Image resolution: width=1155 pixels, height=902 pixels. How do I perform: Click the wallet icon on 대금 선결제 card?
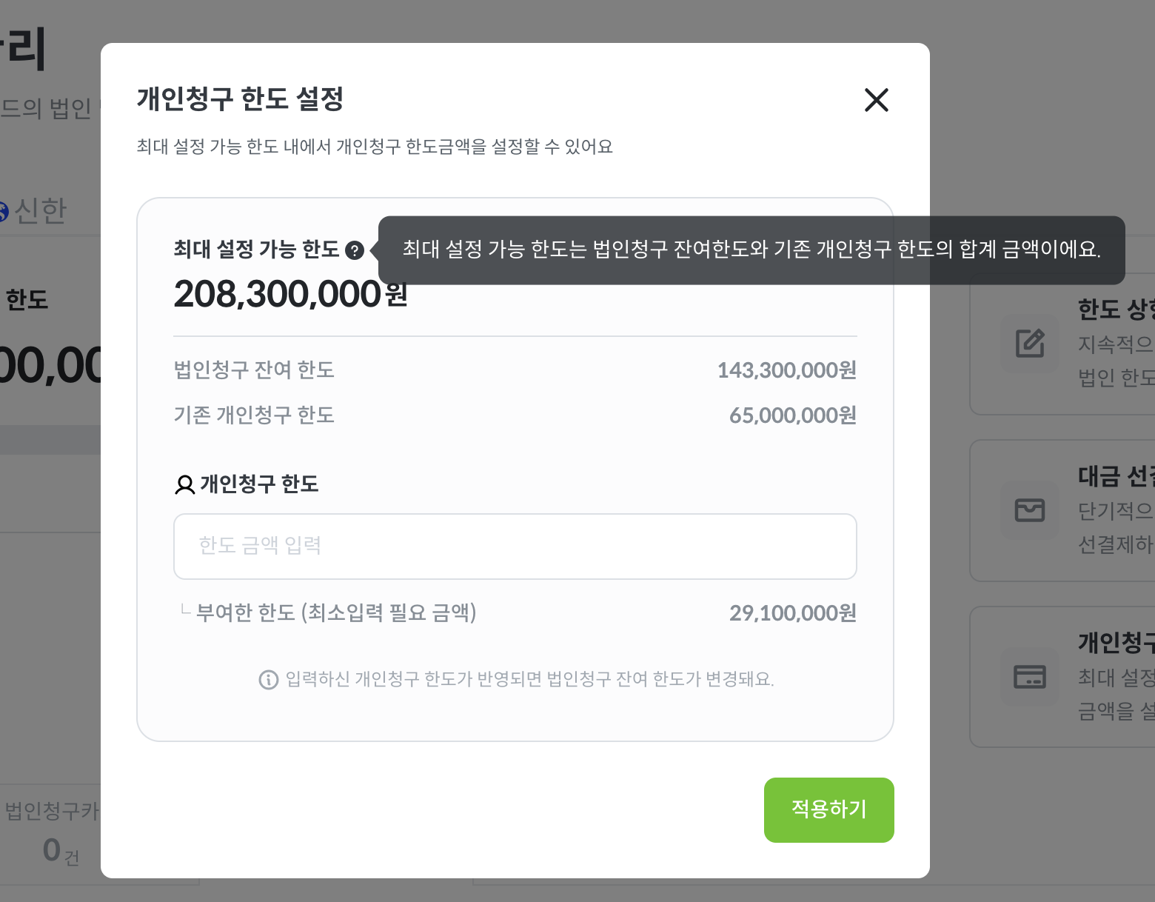click(1030, 510)
